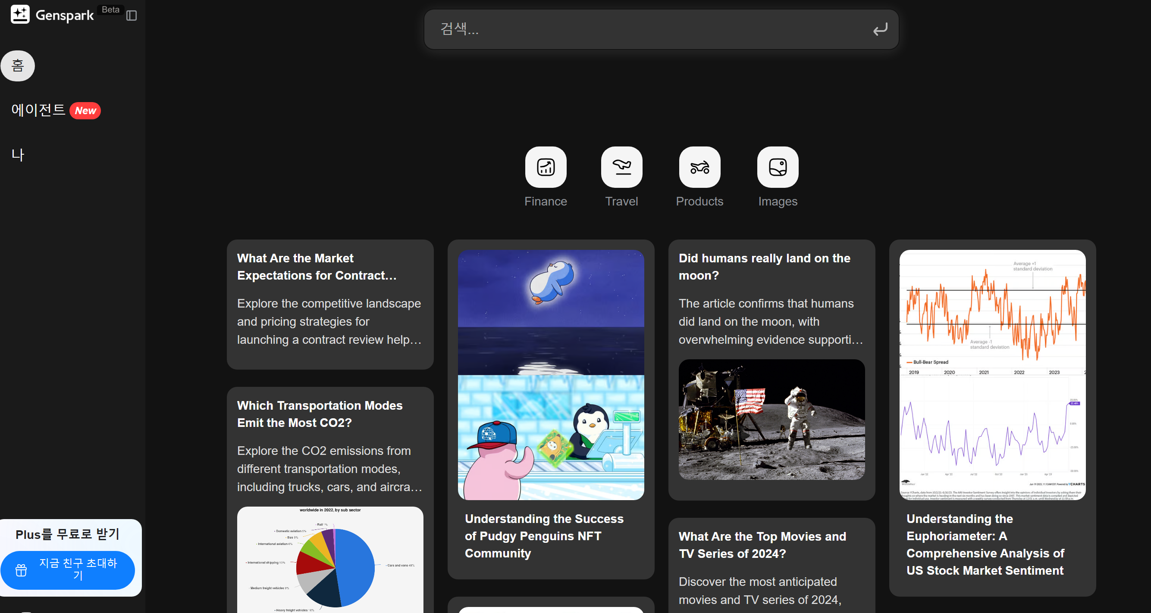Image resolution: width=1151 pixels, height=613 pixels.
Task: Click the Genspark logo icon
Action: (x=20, y=14)
